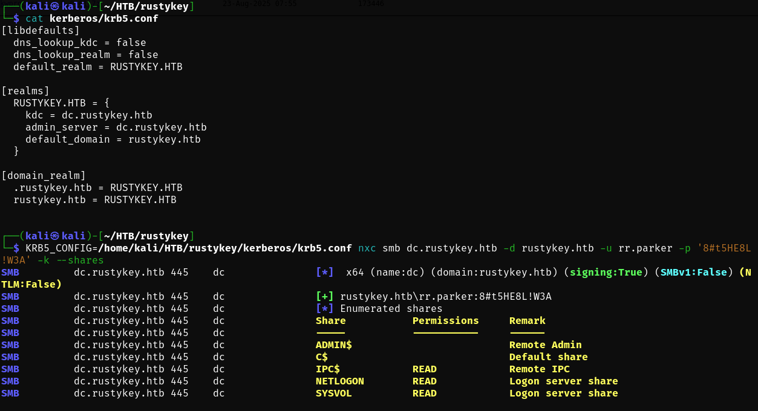
Task: Click the Share column header
Action: pyautogui.click(x=330, y=321)
